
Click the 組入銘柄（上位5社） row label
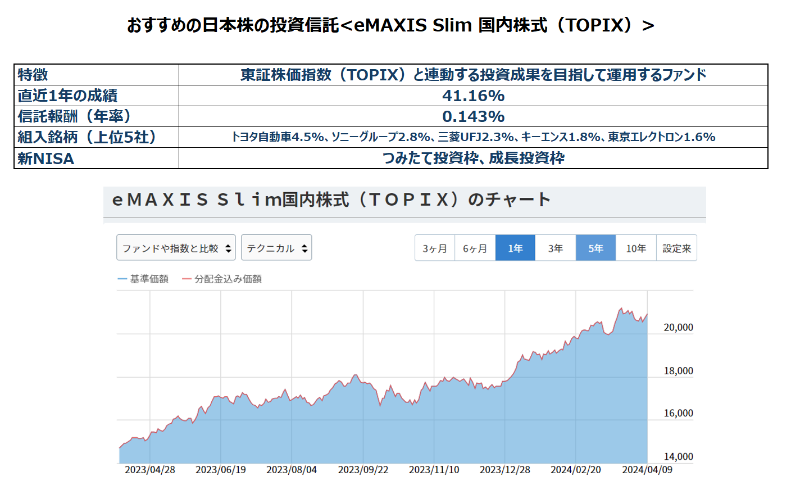point(87,137)
